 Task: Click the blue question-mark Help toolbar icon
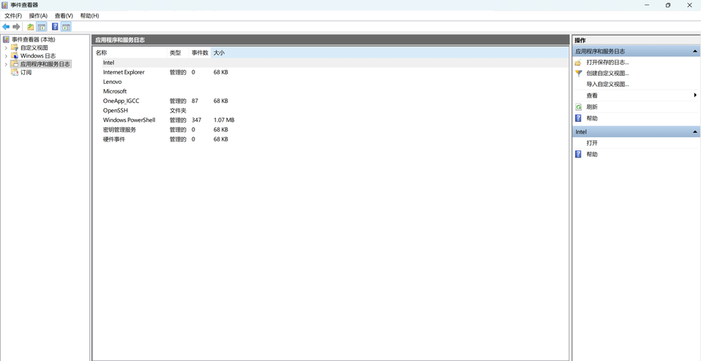point(55,27)
